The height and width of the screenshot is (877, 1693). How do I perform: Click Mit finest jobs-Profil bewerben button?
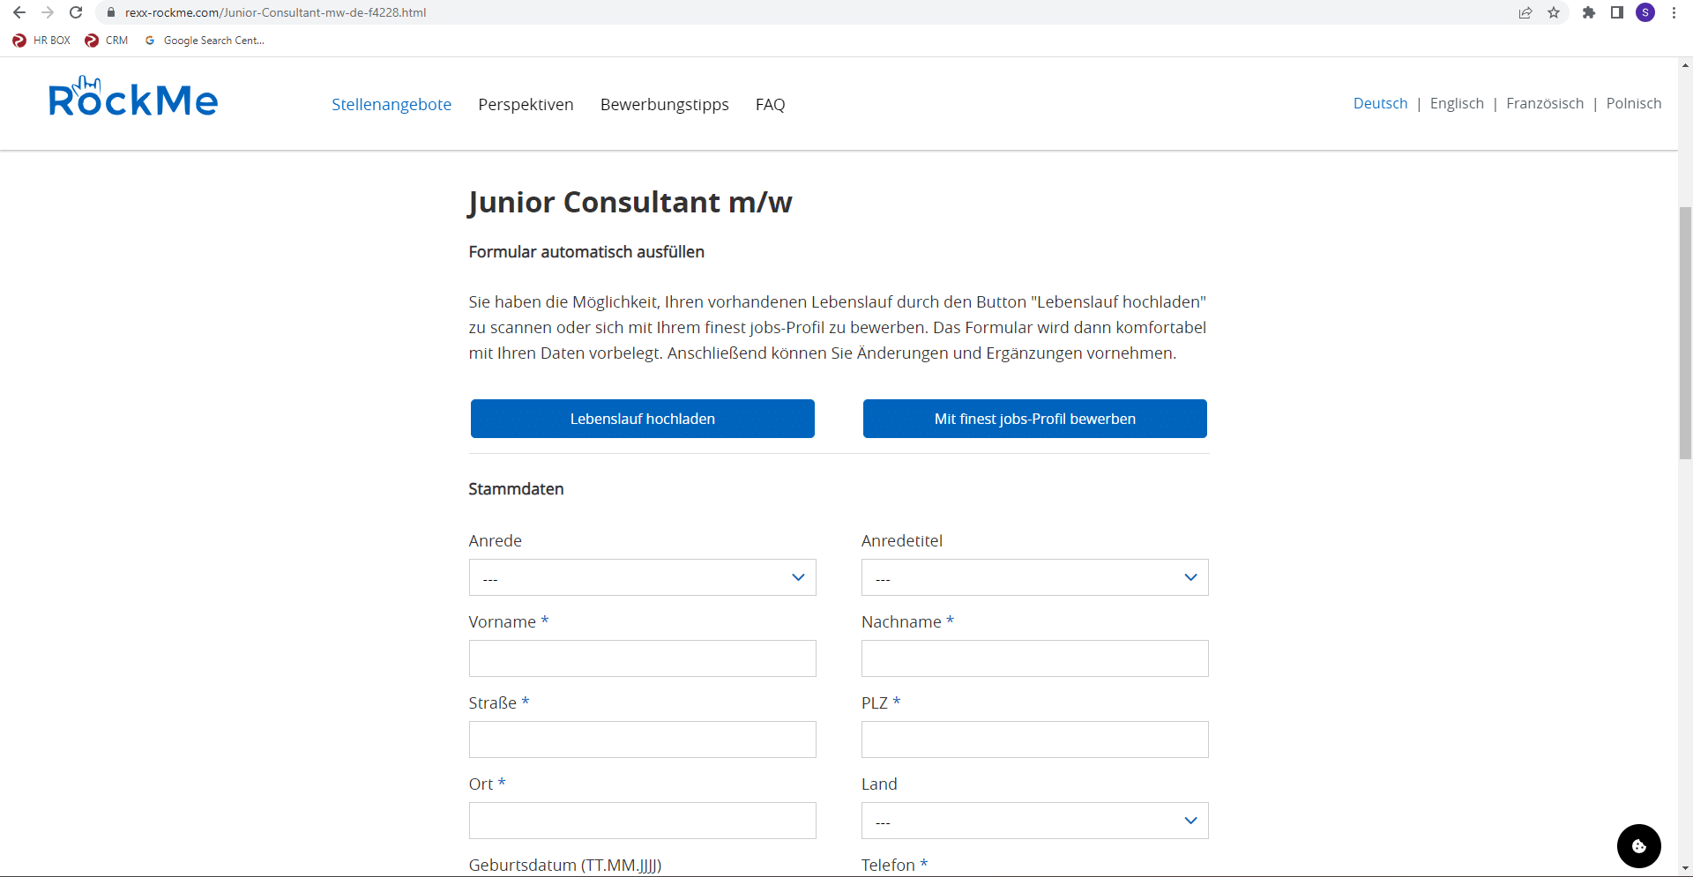pos(1034,419)
